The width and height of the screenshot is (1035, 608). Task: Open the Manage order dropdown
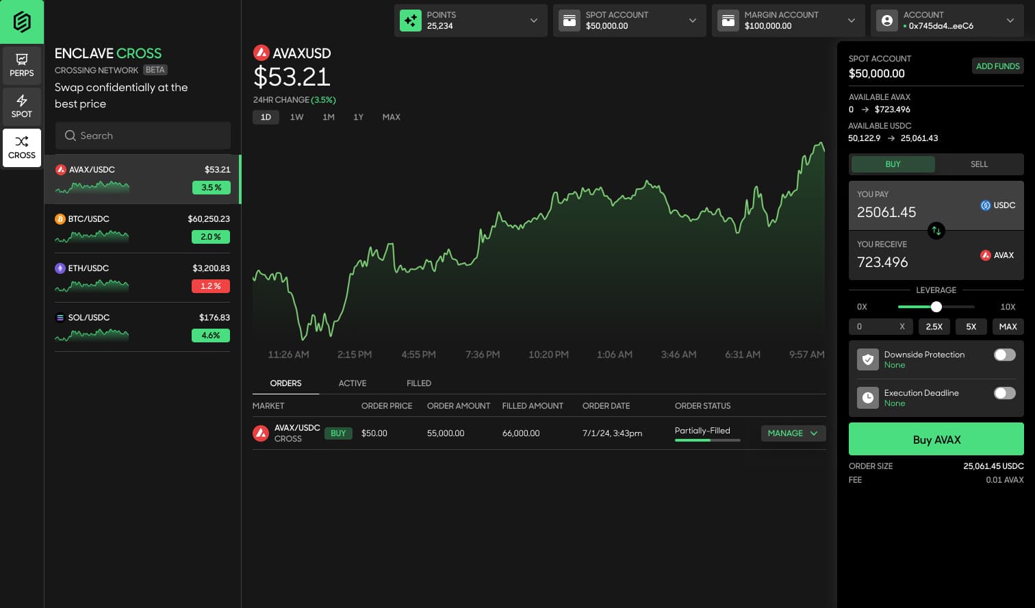[793, 433]
